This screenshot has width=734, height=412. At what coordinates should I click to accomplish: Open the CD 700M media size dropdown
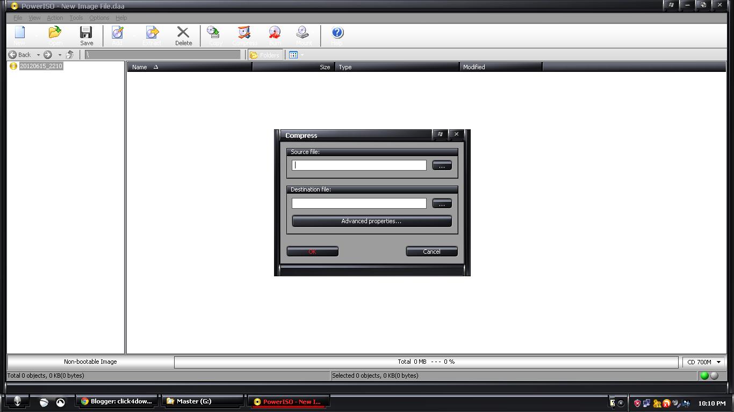pos(704,362)
